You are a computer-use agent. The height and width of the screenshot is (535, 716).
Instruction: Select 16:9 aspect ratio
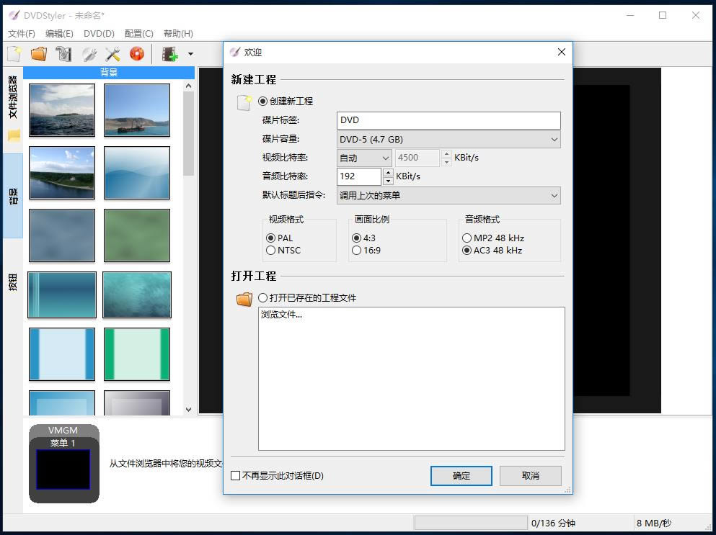click(x=357, y=251)
